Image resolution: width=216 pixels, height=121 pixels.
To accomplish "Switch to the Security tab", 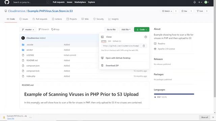I will pyautogui.click(x=99, y=19).
